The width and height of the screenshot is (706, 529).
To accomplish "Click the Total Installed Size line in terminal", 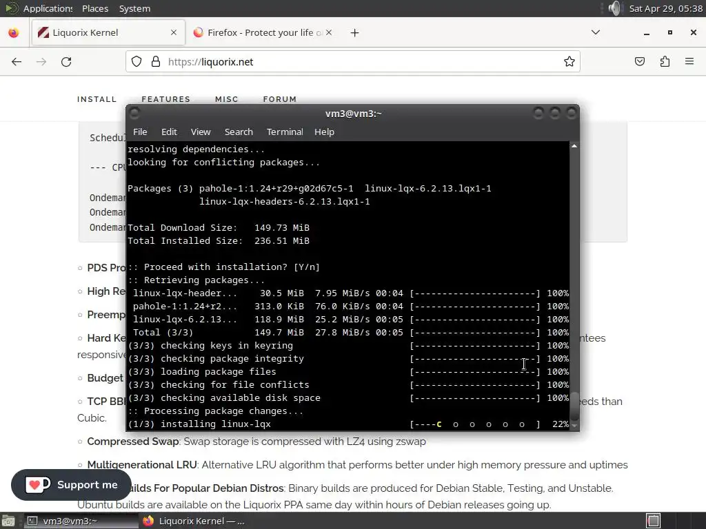I will (x=219, y=240).
